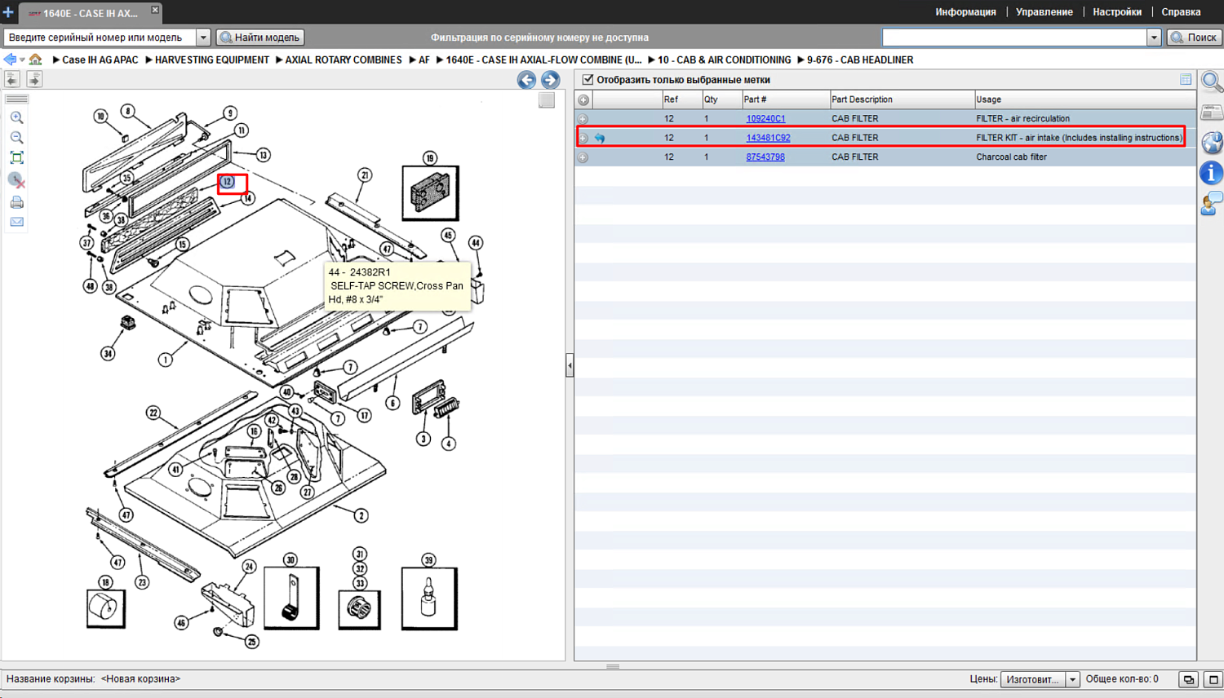Sort table by 'Ref' column header
The width and height of the screenshot is (1224, 698).
coord(681,99)
